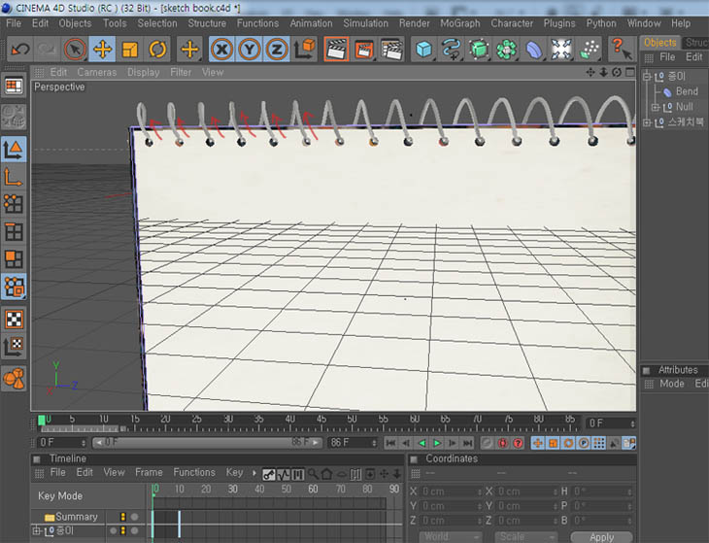Toggle the world/object coordinate system icon
The image size is (709, 543).
(305, 49)
